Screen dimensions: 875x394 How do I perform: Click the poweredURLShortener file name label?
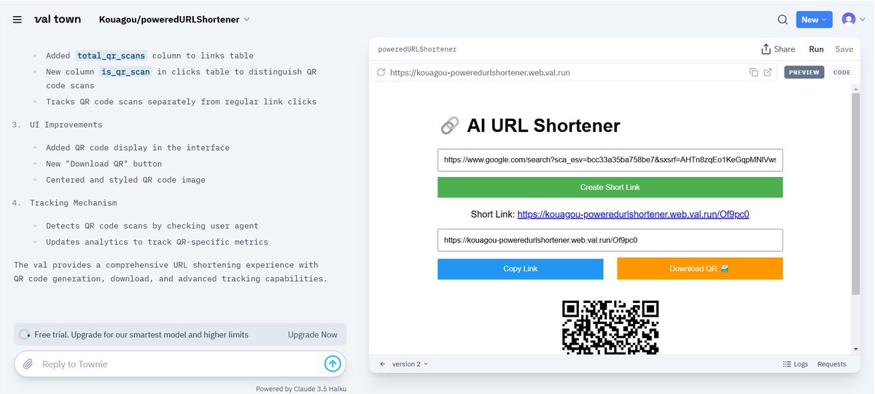pyautogui.click(x=417, y=50)
